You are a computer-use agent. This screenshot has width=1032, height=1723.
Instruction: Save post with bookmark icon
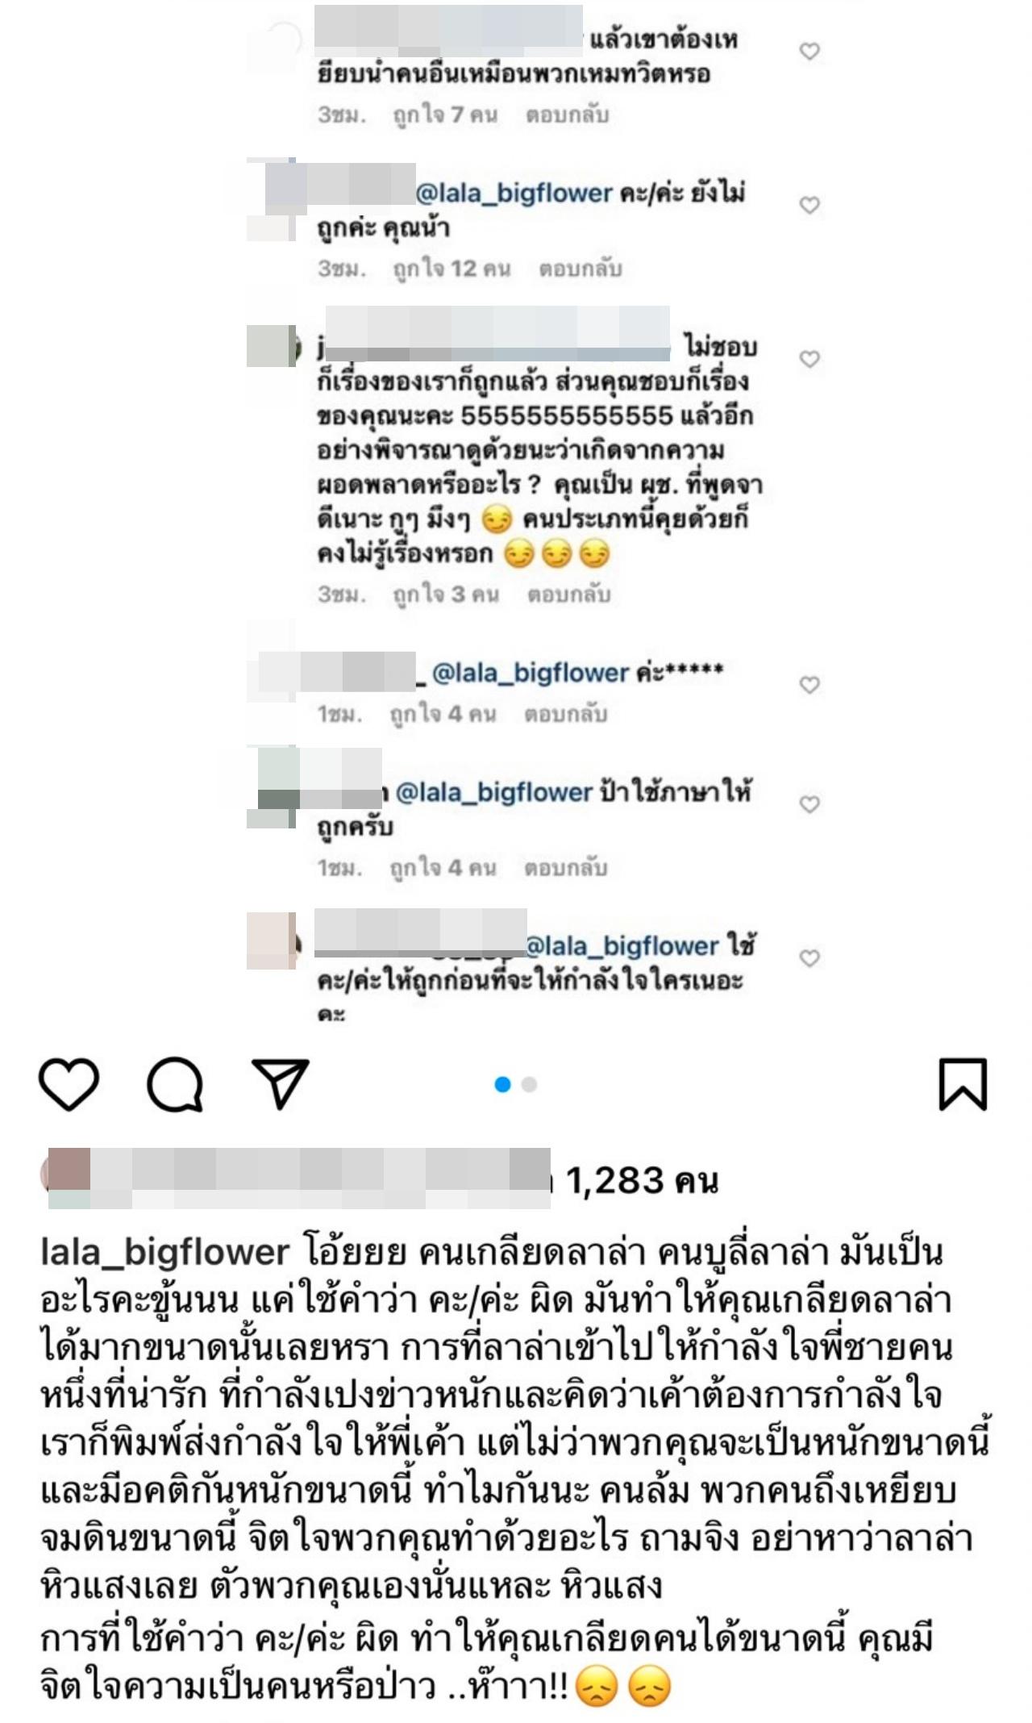point(963,1083)
